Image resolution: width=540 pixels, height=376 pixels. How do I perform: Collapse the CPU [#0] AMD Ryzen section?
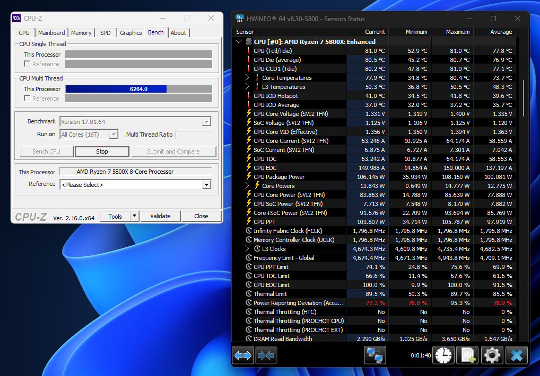pyautogui.click(x=239, y=41)
